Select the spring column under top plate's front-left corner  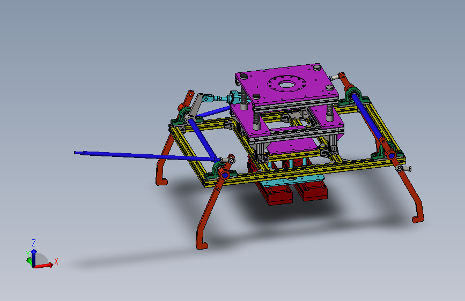coord(256,120)
